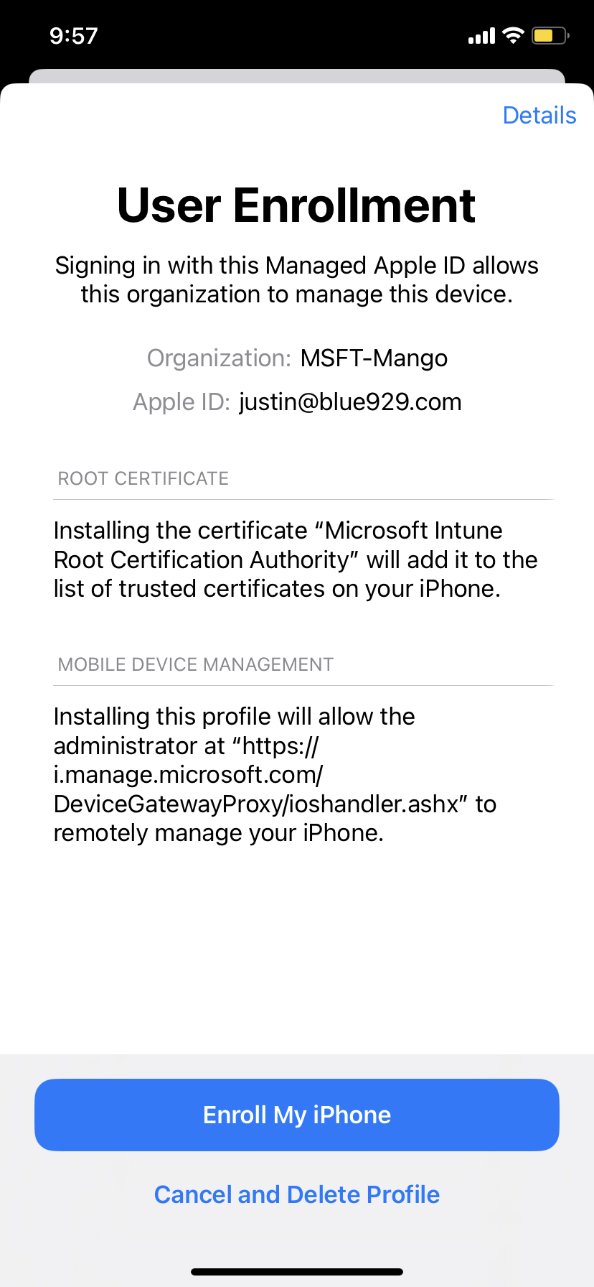Click the cellular signal strength icon
Image resolution: width=594 pixels, height=1287 pixels.
(481, 36)
